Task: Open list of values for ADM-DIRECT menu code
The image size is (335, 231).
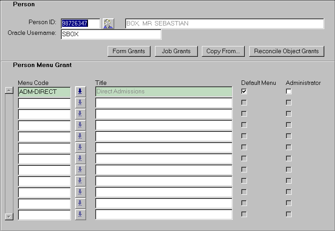Action: click(80, 92)
